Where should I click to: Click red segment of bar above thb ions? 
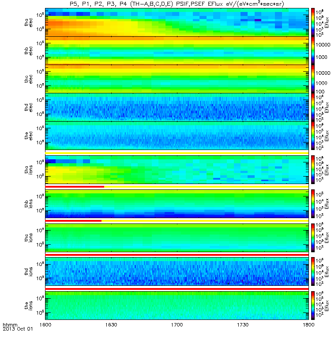coord(75,187)
